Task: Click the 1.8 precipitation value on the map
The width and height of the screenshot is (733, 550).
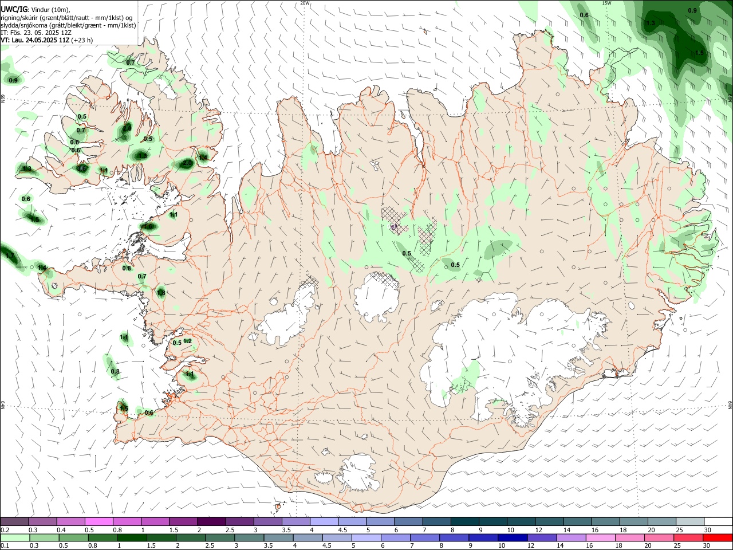Action: coord(161,293)
